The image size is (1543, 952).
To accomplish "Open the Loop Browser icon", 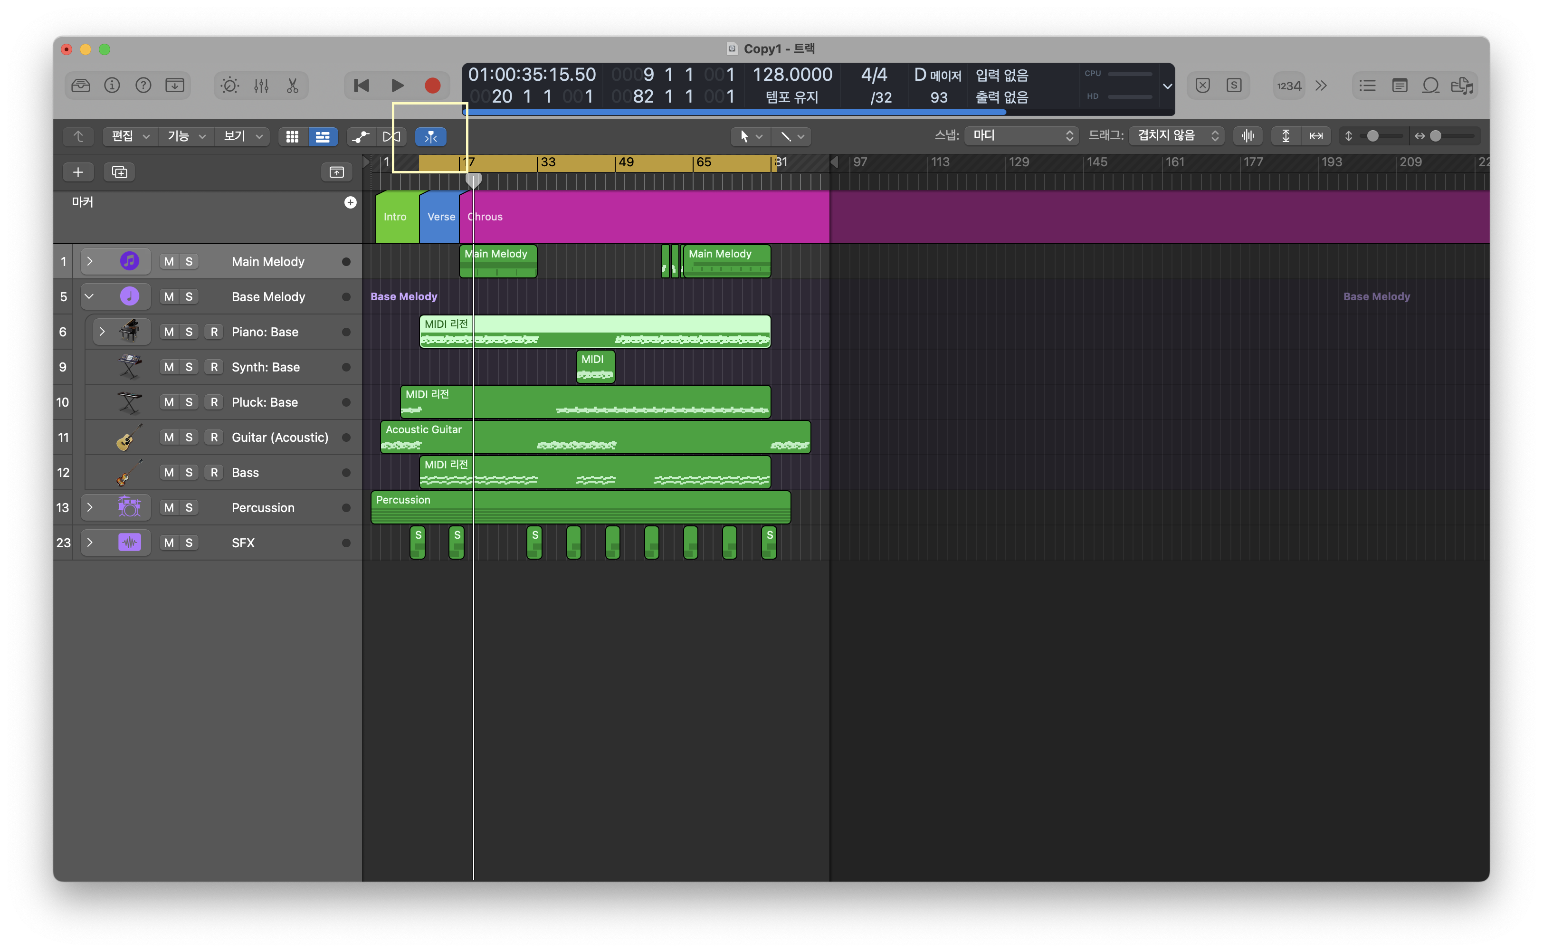I will click(x=1430, y=86).
